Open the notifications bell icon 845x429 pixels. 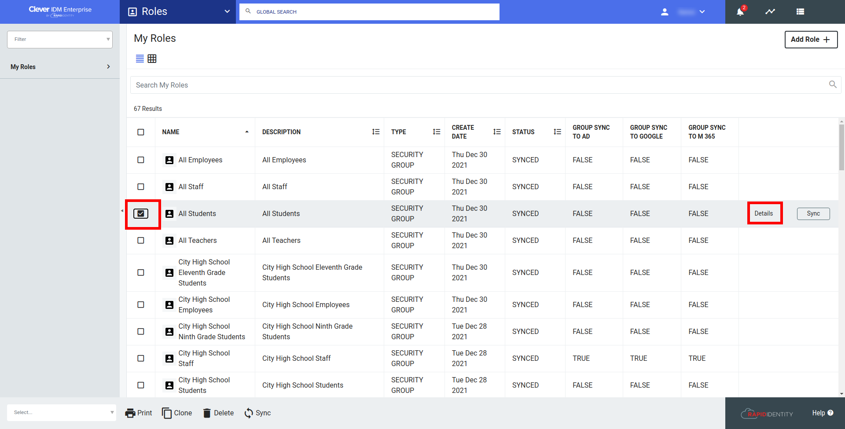pos(740,12)
